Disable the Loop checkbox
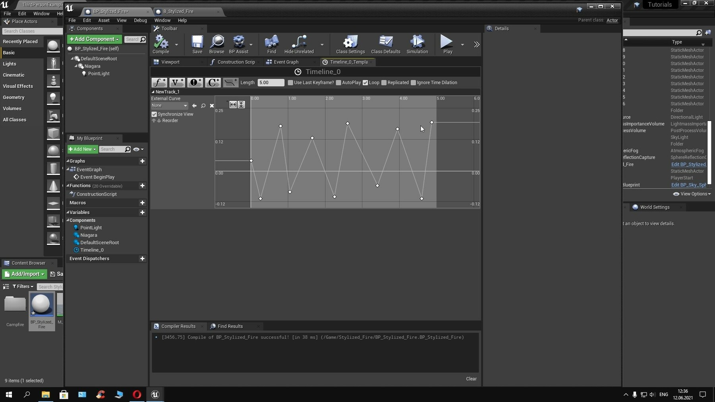Image resolution: width=715 pixels, height=402 pixels. (365, 83)
